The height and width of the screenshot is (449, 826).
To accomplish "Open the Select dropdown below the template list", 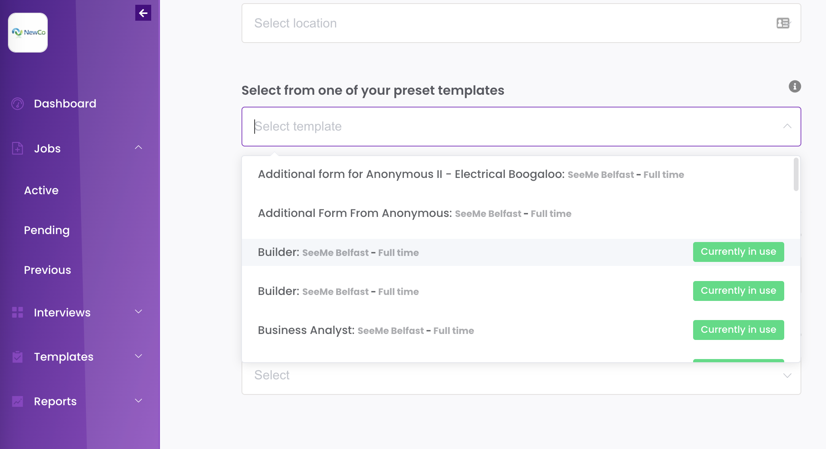I will pyautogui.click(x=520, y=375).
